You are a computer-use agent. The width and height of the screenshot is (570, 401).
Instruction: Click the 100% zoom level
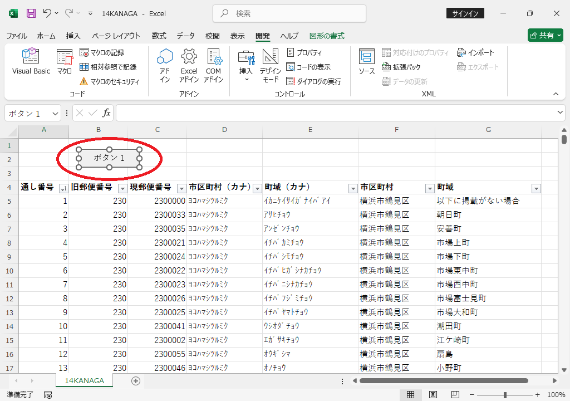pyautogui.click(x=556, y=395)
